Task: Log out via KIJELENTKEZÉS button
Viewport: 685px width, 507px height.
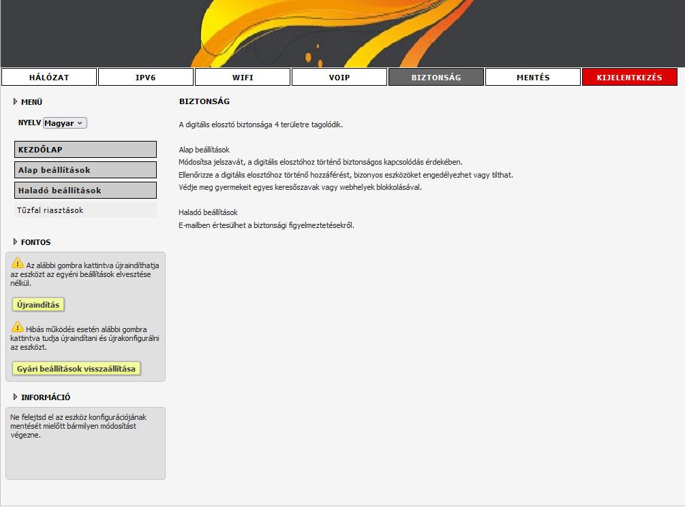Action: tap(630, 77)
